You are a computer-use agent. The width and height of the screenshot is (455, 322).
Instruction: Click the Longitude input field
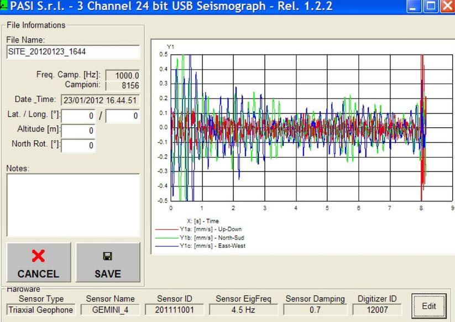122,116
